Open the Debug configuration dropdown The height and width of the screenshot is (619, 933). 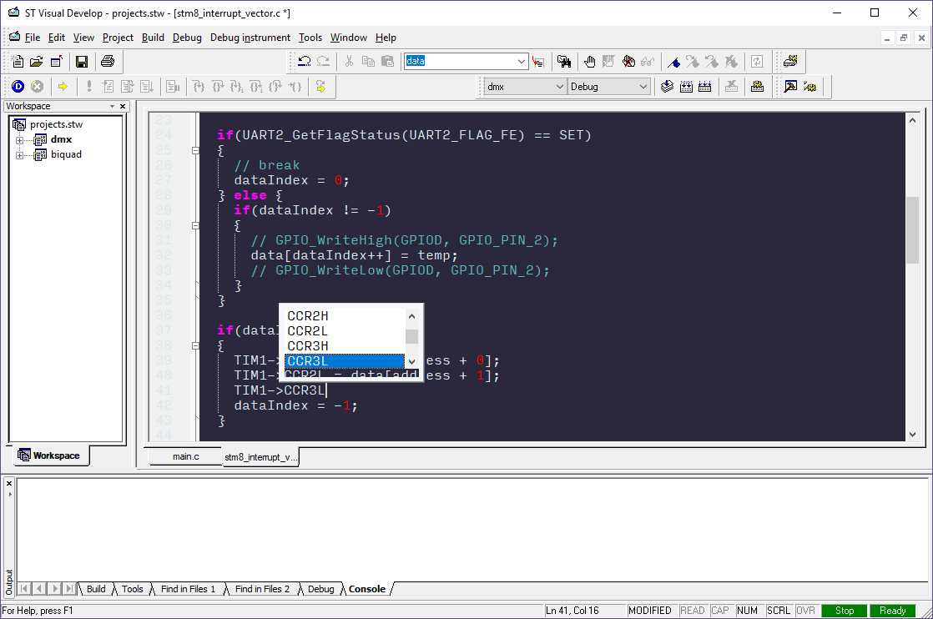(x=643, y=87)
